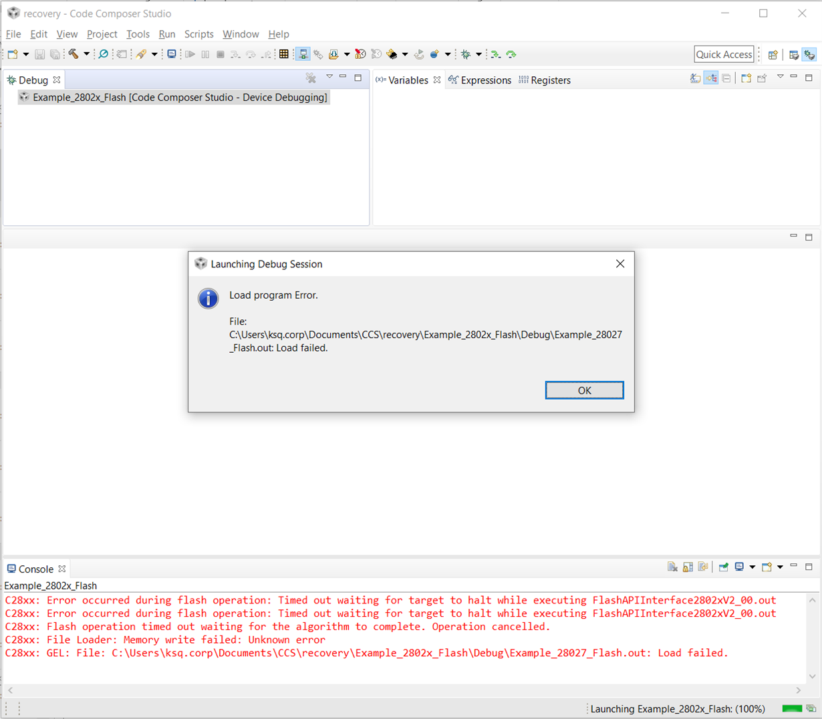The height and width of the screenshot is (719, 822).
Task: Click the chip Flash icon in toolbar
Action: click(x=392, y=54)
